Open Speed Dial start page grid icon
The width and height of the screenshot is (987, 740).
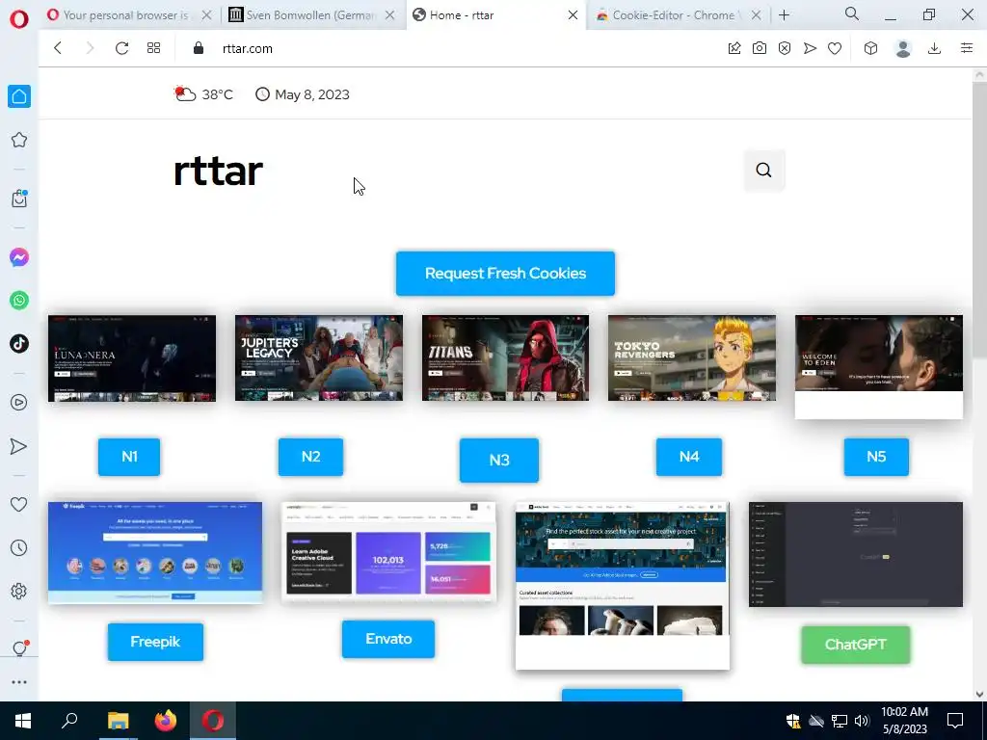pos(153,48)
